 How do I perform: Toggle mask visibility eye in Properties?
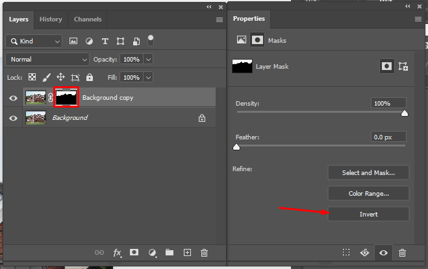pos(383,253)
